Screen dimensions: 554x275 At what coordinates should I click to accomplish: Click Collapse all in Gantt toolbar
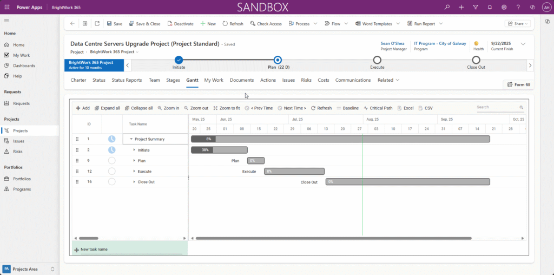pos(138,108)
